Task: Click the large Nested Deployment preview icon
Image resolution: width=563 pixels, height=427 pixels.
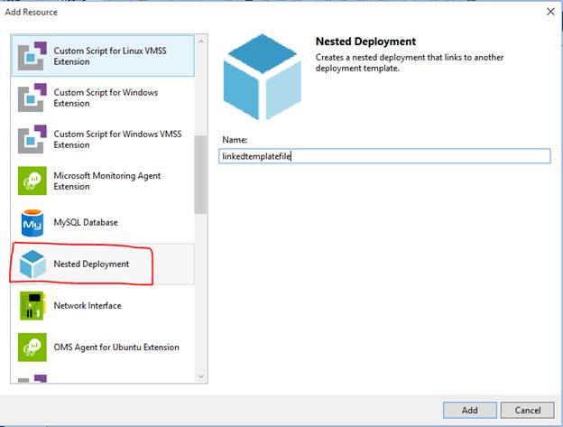Action: coord(263,77)
